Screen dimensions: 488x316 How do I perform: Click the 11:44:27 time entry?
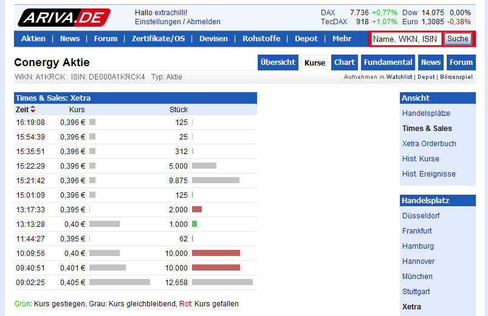tap(30, 238)
